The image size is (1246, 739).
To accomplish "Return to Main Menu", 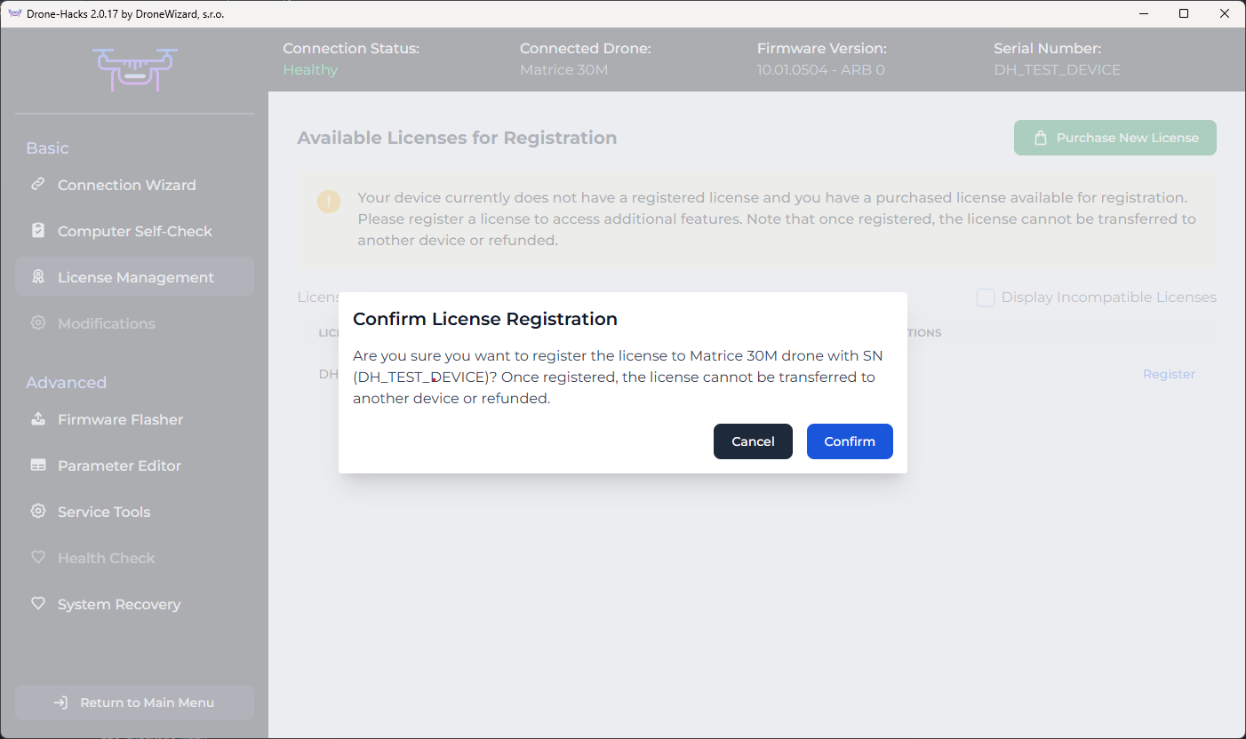I will [x=135, y=703].
